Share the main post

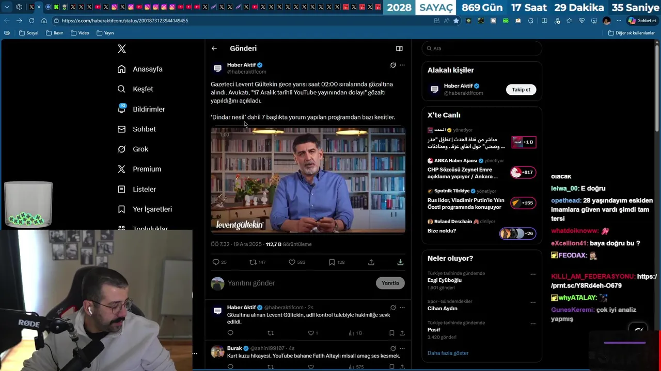[x=371, y=262]
